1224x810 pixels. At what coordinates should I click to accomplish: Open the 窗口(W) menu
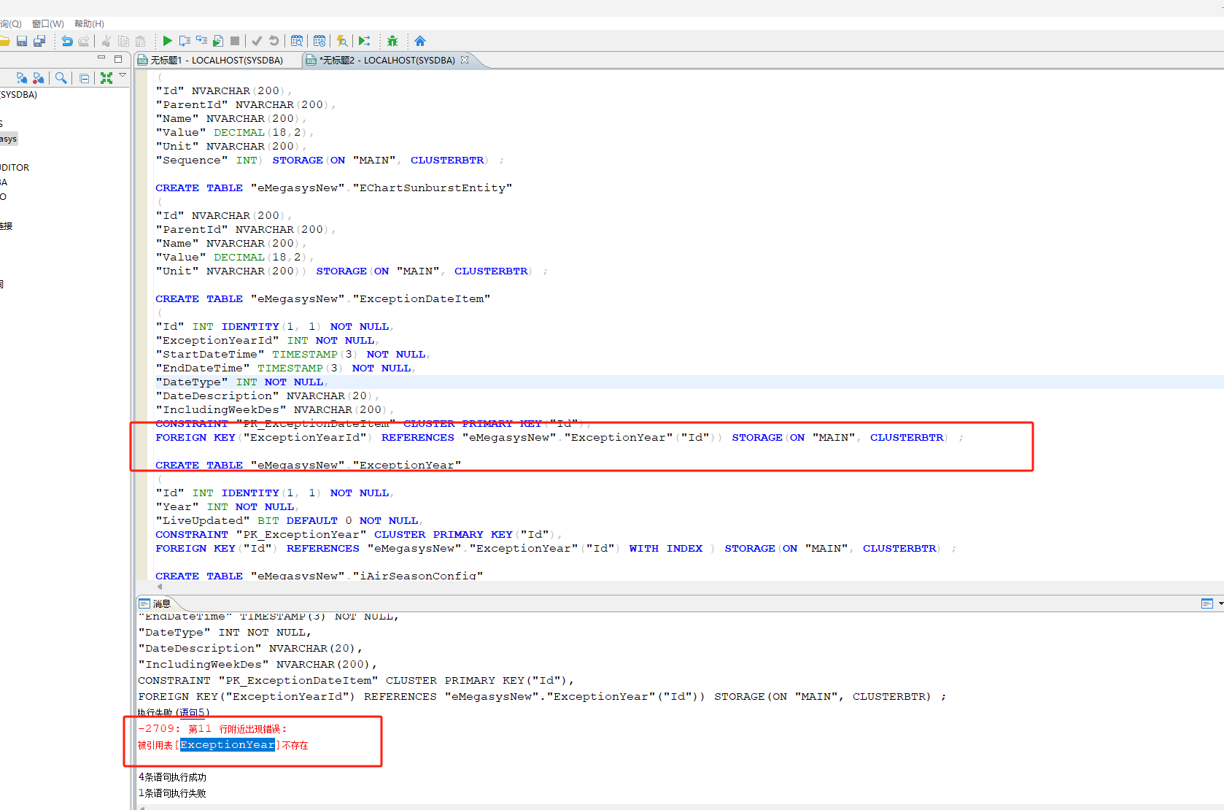pyautogui.click(x=48, y=24)
